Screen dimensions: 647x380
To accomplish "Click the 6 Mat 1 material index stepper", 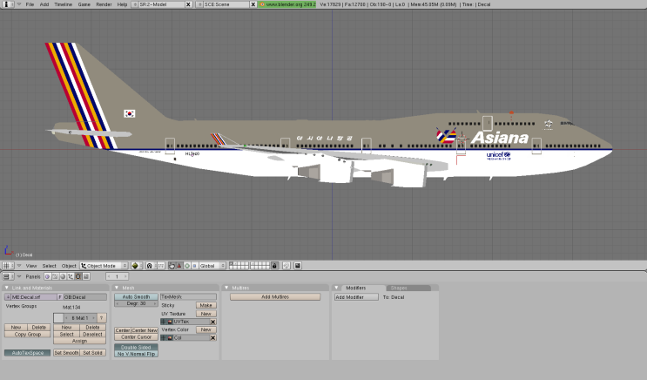I will coord(80,317).
